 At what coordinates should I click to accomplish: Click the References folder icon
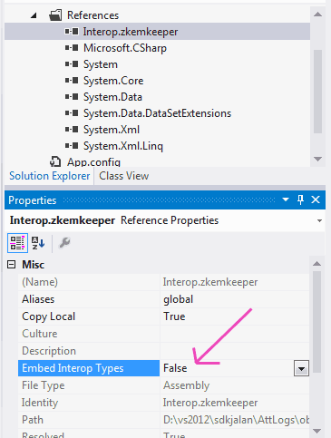click(x=55, y=15)
